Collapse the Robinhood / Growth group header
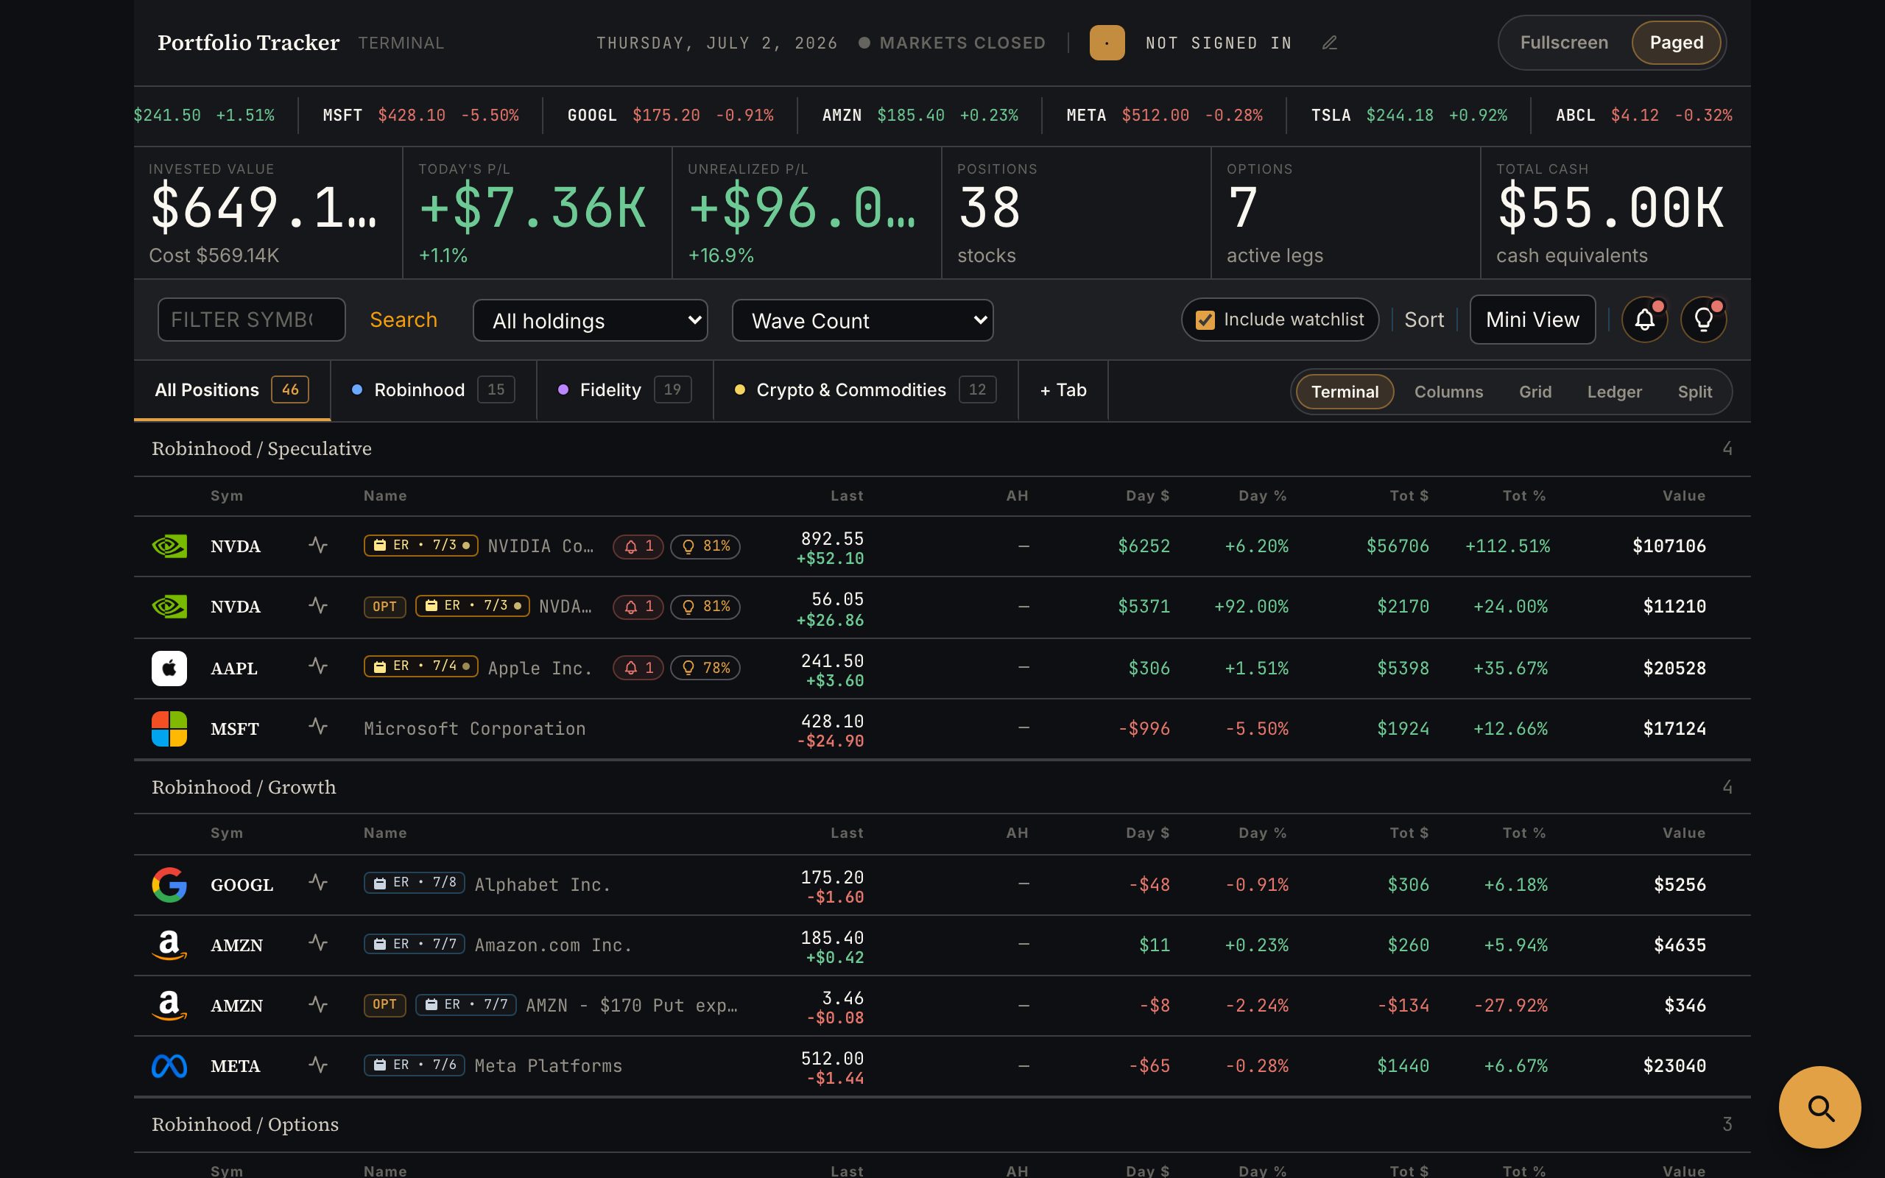 click(x=942, y=787)
